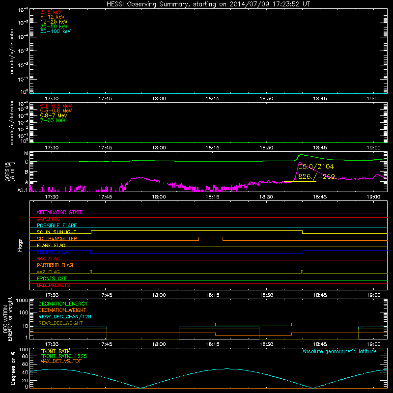This screenshot has width=393, height=393.
Task: Click the C5.0/2104 flare annotation
Action: 316,167
